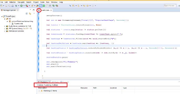This screenshot has height=94, width=180.
Task: Click the toolbar icon next to the green striped icon
Action: (x=47, y=6)
